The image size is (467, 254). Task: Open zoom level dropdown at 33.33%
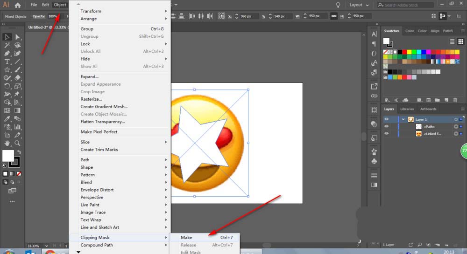click(x=46, y=246)
